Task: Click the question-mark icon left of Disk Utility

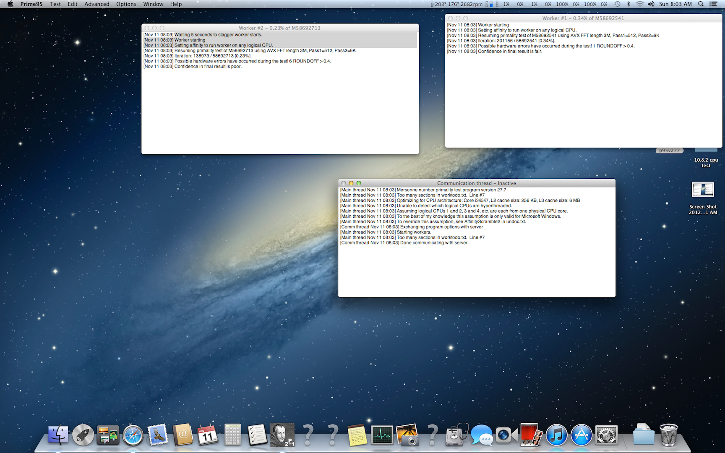Action: (432, 435)
